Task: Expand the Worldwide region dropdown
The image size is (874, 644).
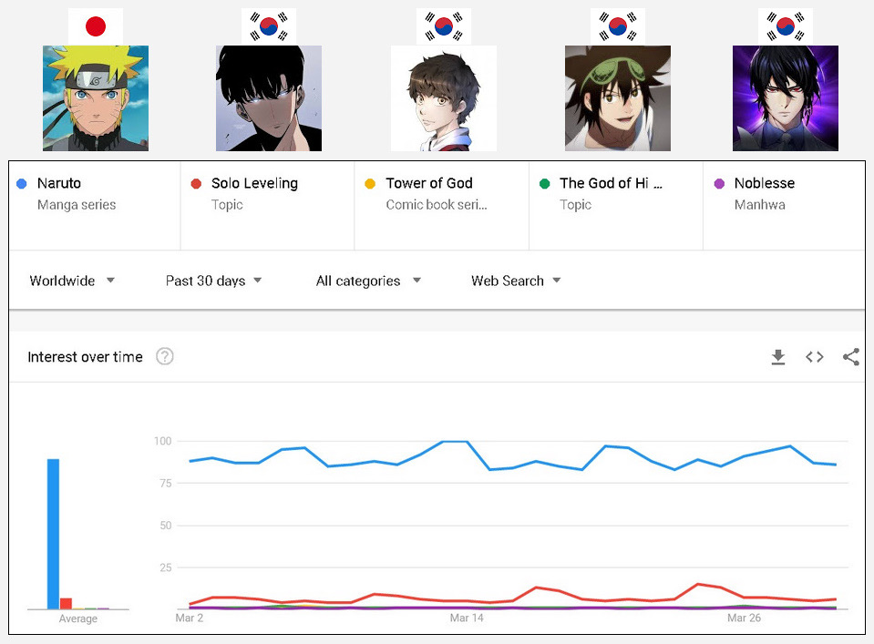Action: click(72, 281)
